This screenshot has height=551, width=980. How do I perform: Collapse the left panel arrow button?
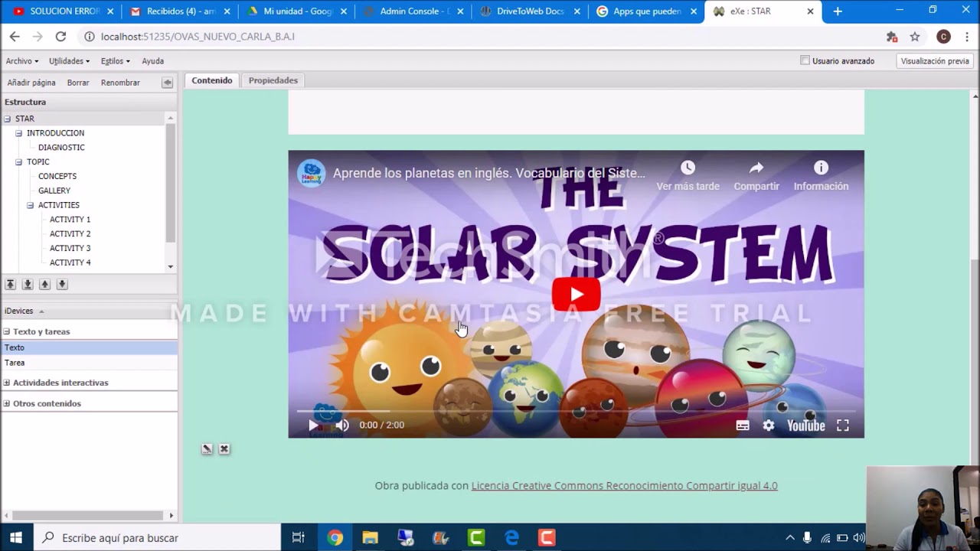[167, 83]
